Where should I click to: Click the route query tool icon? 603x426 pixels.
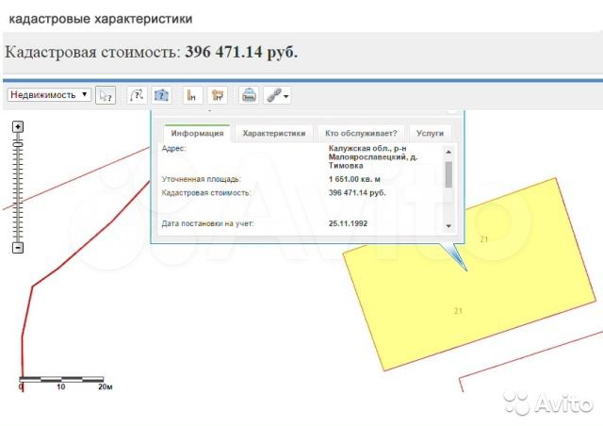click(x=136, y=95)
